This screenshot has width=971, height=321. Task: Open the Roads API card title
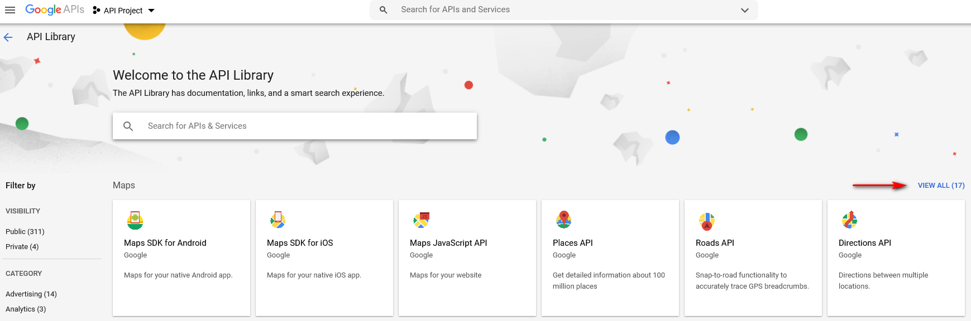715,243
